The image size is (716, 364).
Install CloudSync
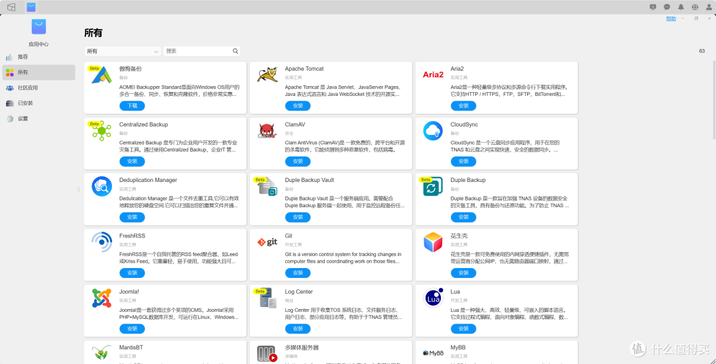click(x=463, y=161)
